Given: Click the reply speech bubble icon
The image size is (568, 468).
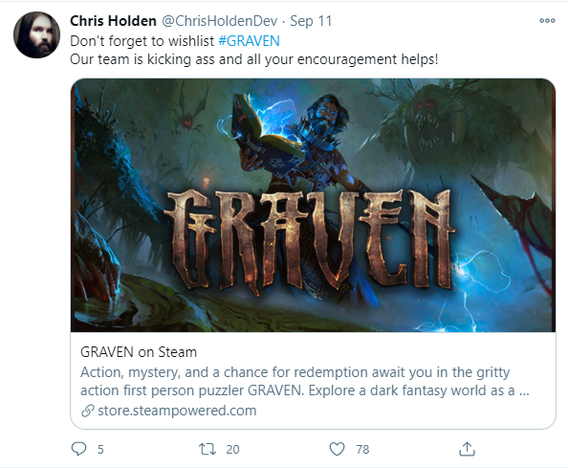Looking at the screenshot, I should pos(78,449).
